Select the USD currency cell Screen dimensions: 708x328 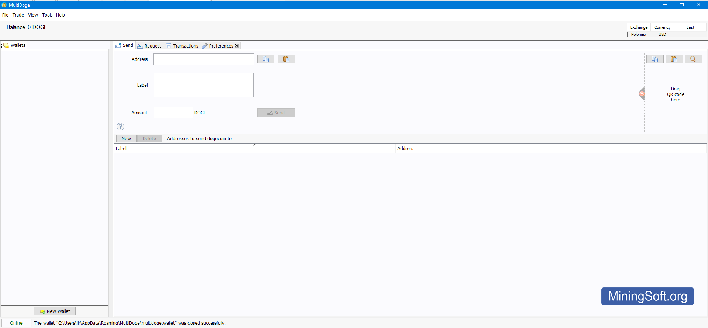[662, 34]
